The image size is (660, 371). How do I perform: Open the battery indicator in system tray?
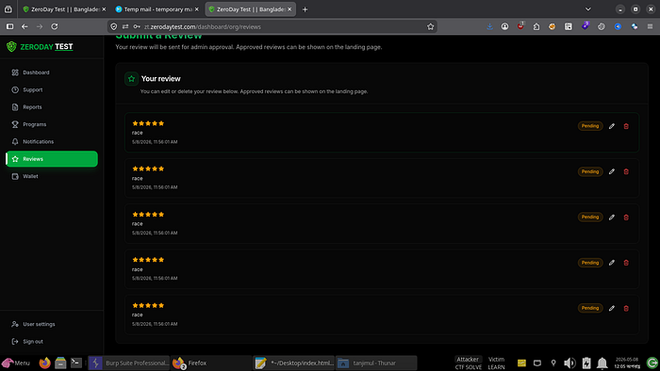[586, 363]
